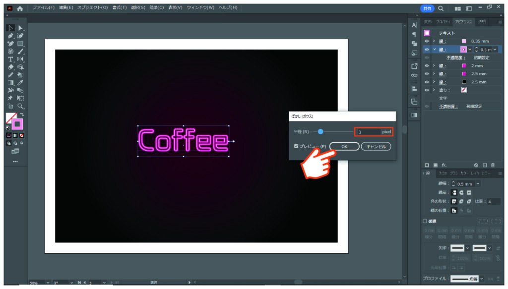Click the radius pixel input field

(369, 132)
